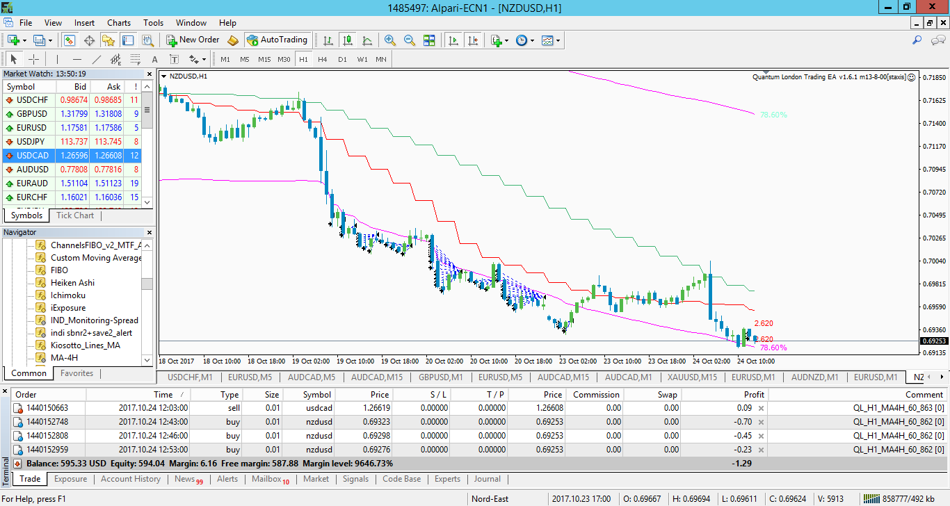Screen dimensions: 950x506
Task: Select the trendline drawing tool
Action: click(x=96, y=59)
